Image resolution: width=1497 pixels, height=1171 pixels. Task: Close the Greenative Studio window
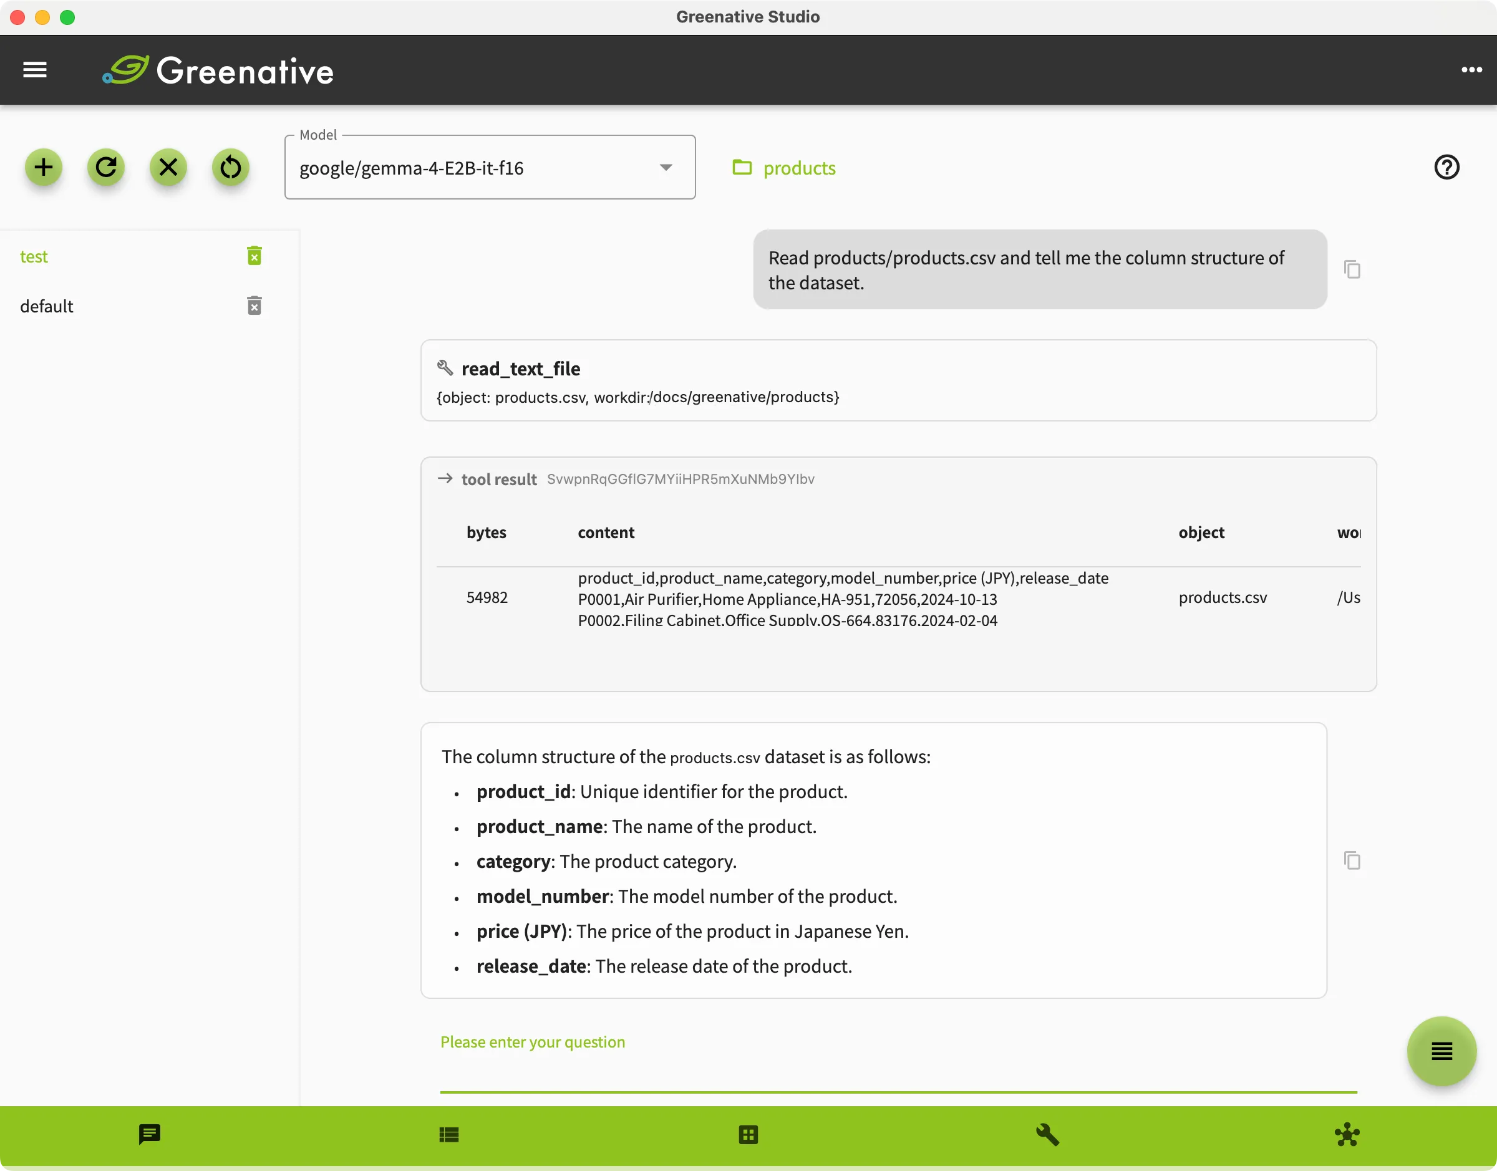point(18,17)
